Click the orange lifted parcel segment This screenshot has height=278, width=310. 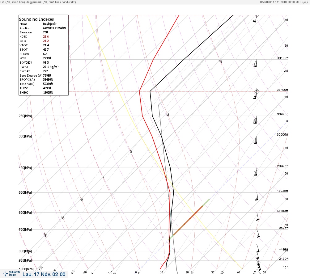[188, 220]
